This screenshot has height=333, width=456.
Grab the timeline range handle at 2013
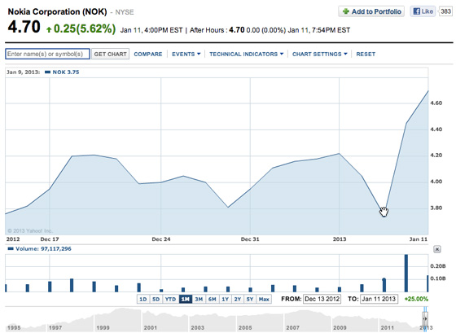click(425, 318)
